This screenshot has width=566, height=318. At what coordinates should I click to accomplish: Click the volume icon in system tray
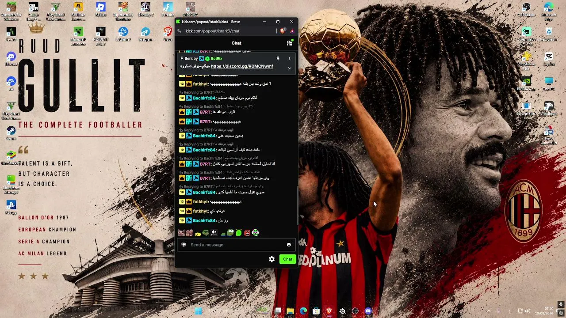click(x=528, y=311)
